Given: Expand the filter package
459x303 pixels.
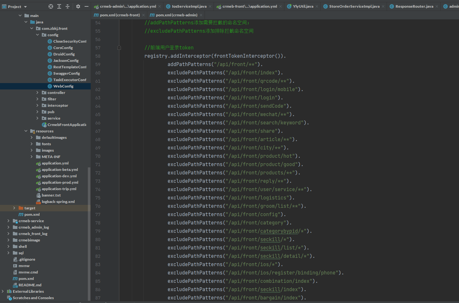Looking at the screenshot, I should pyautogui.click(x=38, y=99).
